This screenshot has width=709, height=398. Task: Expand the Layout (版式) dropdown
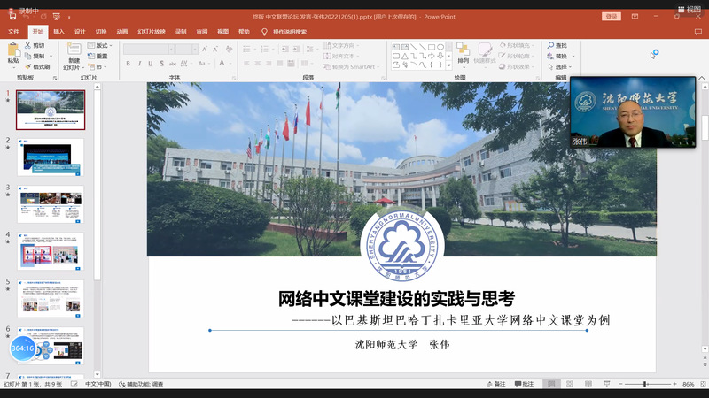pyautogui.click(x=99, y=45)
